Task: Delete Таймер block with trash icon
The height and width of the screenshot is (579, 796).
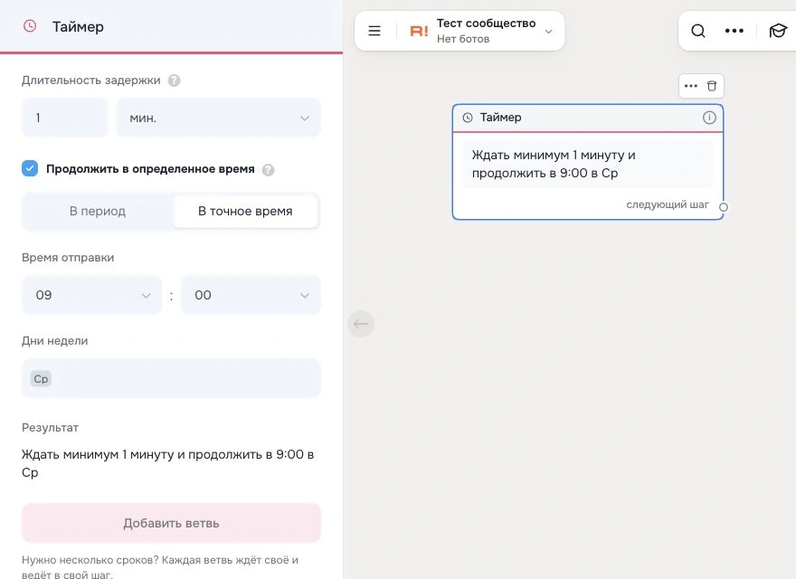Action: point(712,86)
